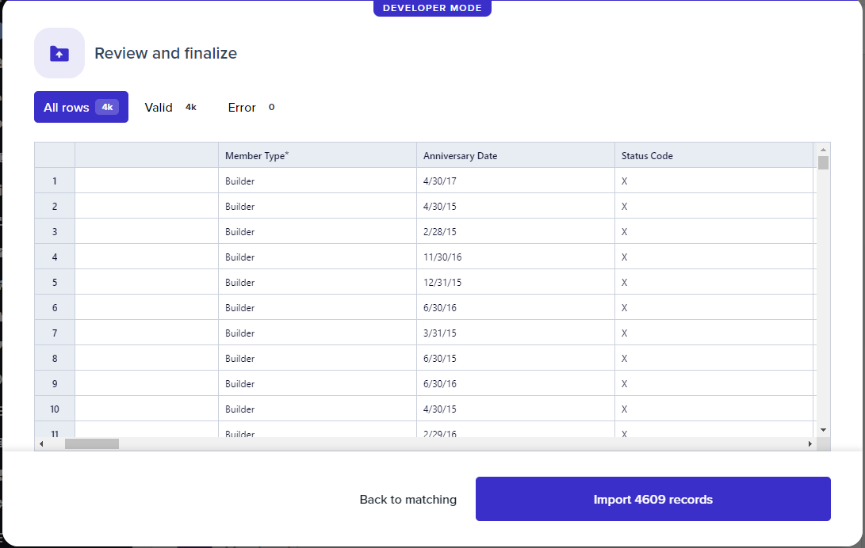Image resolution: width=865 pixels, height=548 pixels.
Task: Click the Status Code column header
Action: pos(714,155)
